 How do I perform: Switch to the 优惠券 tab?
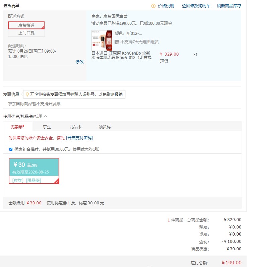pos(17,127)
